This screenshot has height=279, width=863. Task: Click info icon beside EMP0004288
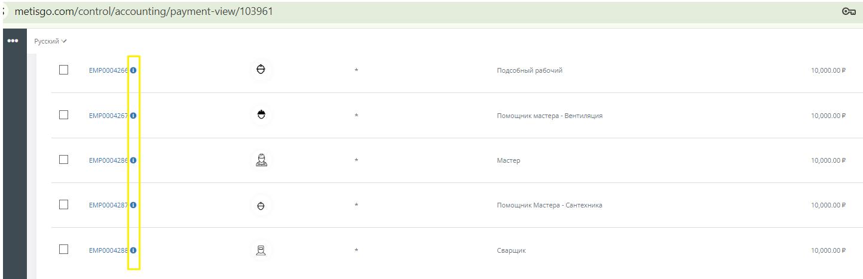coord(133,250)
